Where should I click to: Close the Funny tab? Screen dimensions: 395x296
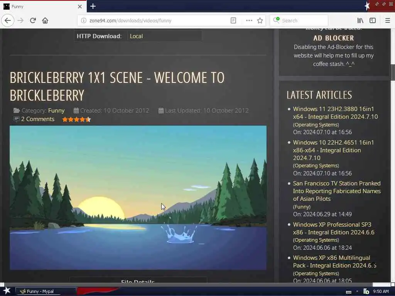79,7
